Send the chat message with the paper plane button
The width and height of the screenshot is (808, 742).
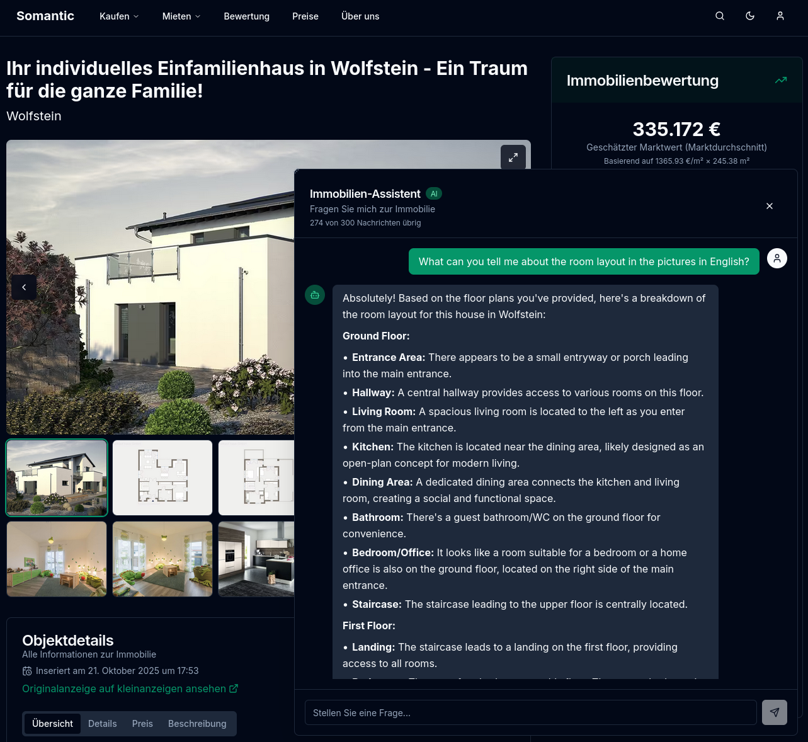point(774,712)
